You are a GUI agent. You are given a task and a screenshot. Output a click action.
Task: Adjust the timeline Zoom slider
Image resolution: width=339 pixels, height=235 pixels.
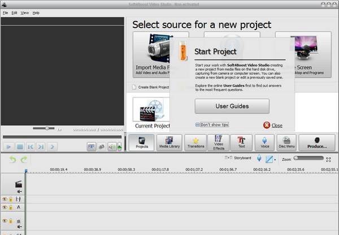308,158
